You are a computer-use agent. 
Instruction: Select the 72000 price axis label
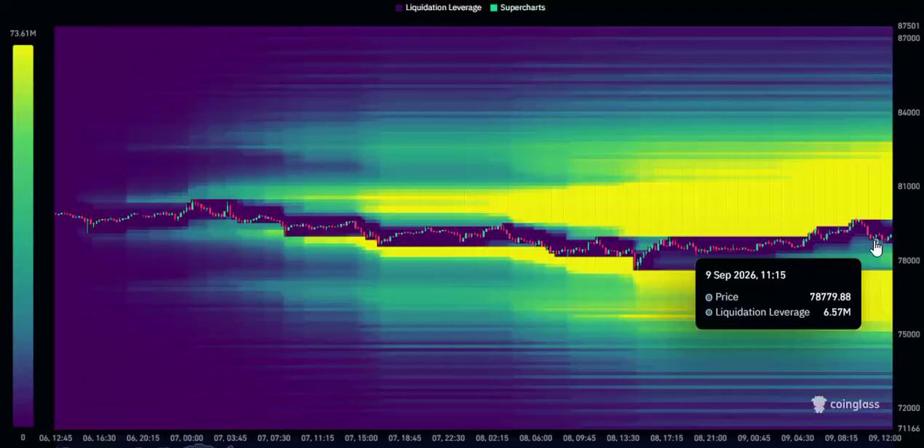pyautogui.click(x=909, y=408)
